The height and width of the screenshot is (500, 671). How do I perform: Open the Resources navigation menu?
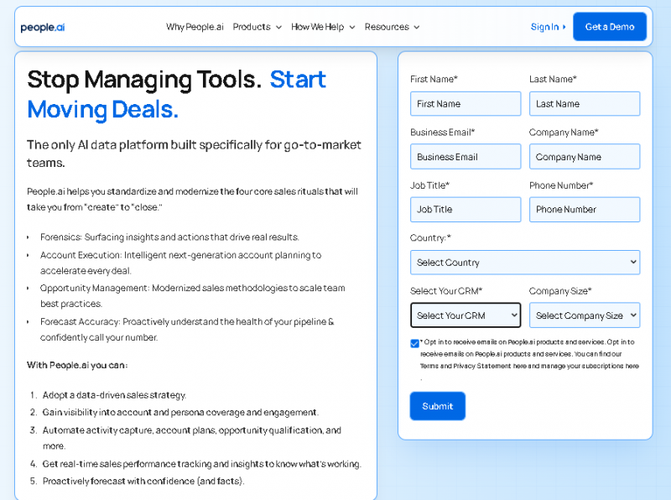pos(392,27)
